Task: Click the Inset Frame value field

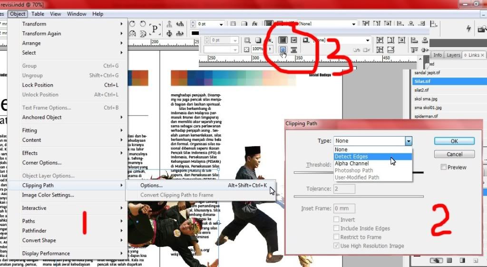Action: click(x=344, y=208)
